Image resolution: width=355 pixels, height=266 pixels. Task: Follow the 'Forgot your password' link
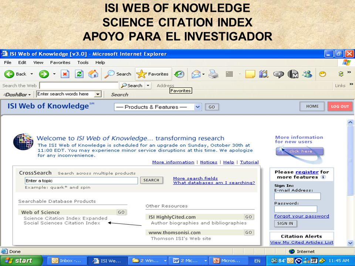coord(302,216)
